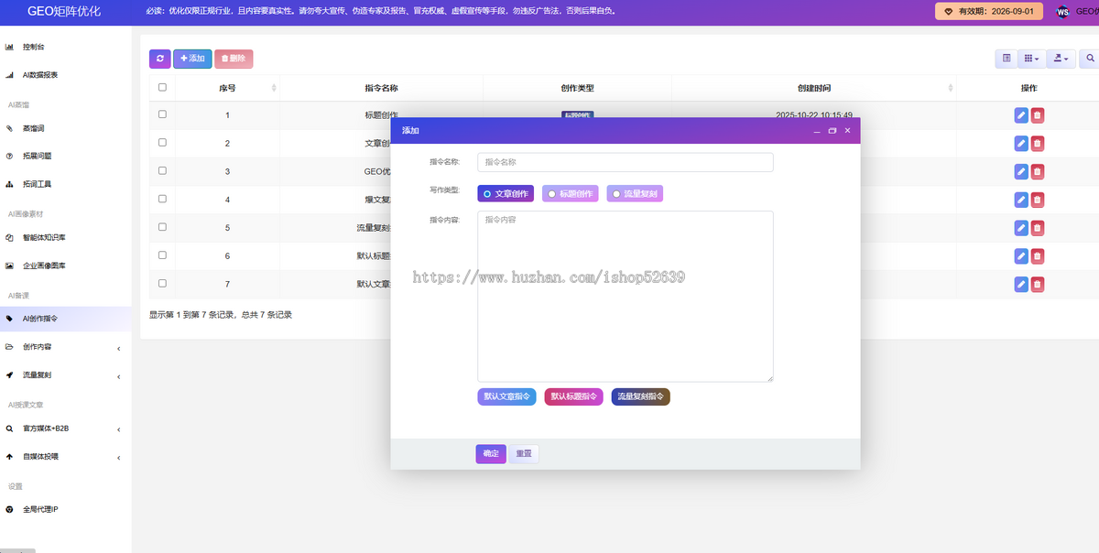
Task: Tick the checkbox for row 4
Action: [x=162, y=199]
